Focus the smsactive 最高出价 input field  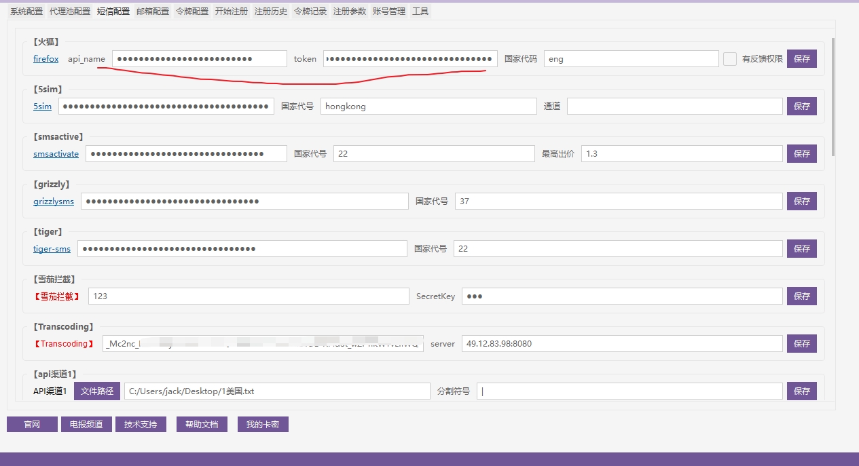[x=681, y=154]
